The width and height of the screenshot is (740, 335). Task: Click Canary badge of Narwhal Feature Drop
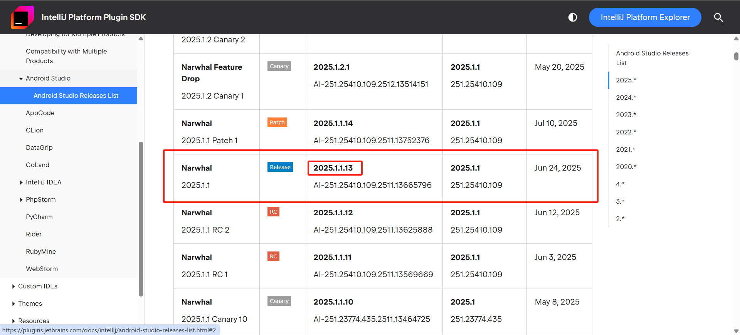click(x=279, y=66)
